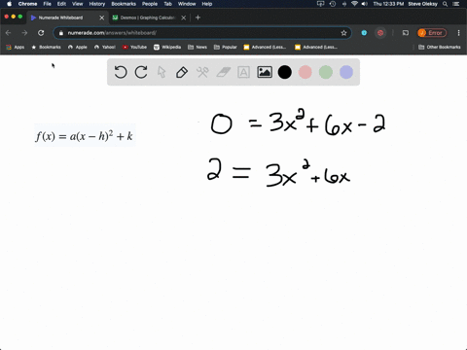Open the Edit menu

pyautogui.click(x=61, y=4)
